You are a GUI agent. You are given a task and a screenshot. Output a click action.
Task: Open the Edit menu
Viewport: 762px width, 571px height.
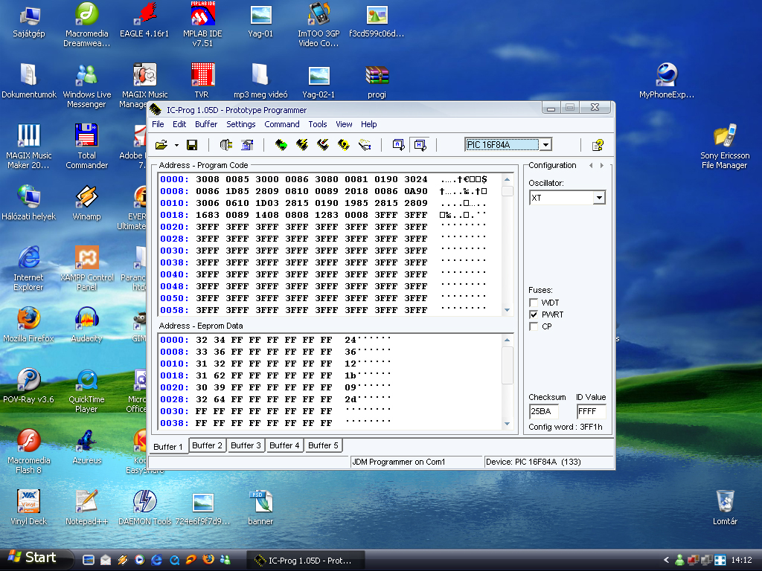[x=179, y=124]
